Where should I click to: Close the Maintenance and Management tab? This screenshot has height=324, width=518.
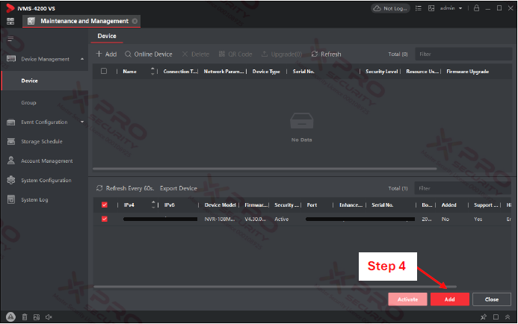point(135,21)
